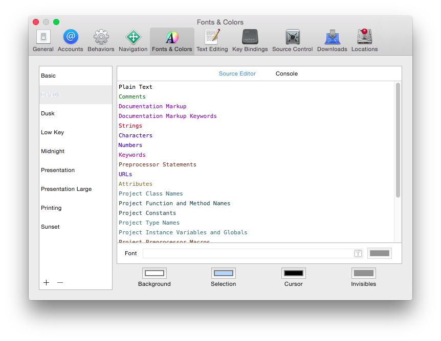
Task: Remove selected theme with minus button
Action: click(x=60, y=282)
